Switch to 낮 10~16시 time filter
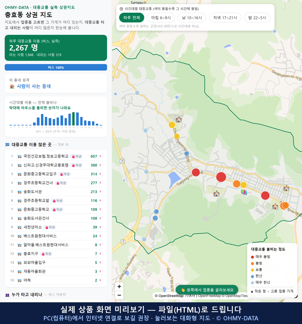This screenshot has width=302, height=324. tap(192, 18)
